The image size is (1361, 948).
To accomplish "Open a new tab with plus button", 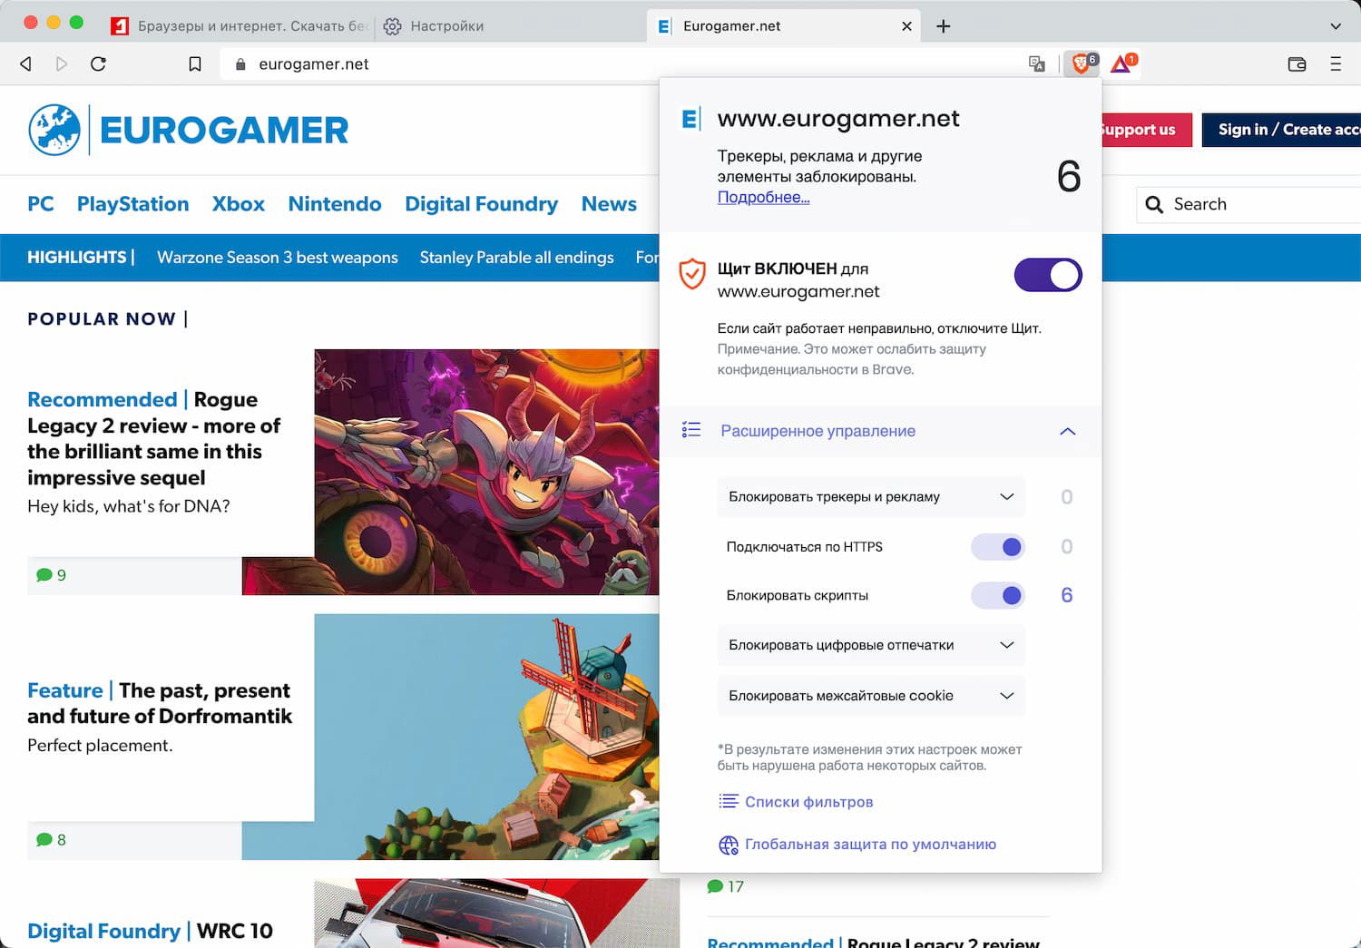I will tap(944, 26).
